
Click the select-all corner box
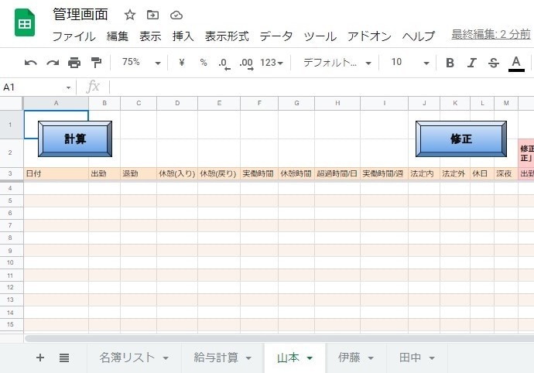pos(12,103)
